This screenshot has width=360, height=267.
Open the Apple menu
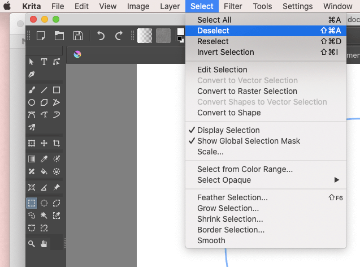(x=7, y=6)
